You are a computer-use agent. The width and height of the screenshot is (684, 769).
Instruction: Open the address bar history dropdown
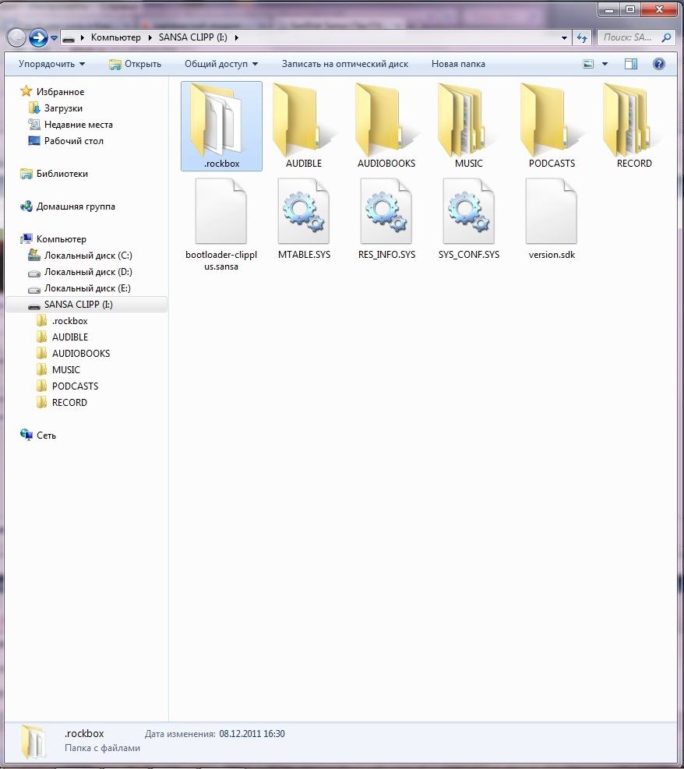pyautogui.click(x=564, y=37)
